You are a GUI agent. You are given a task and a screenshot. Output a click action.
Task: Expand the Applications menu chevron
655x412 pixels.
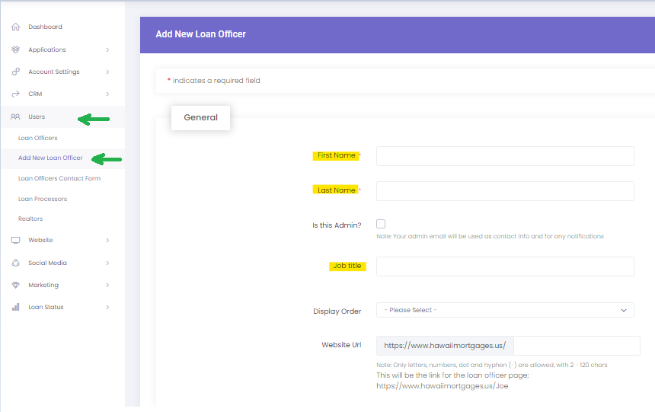click(107, 50)
